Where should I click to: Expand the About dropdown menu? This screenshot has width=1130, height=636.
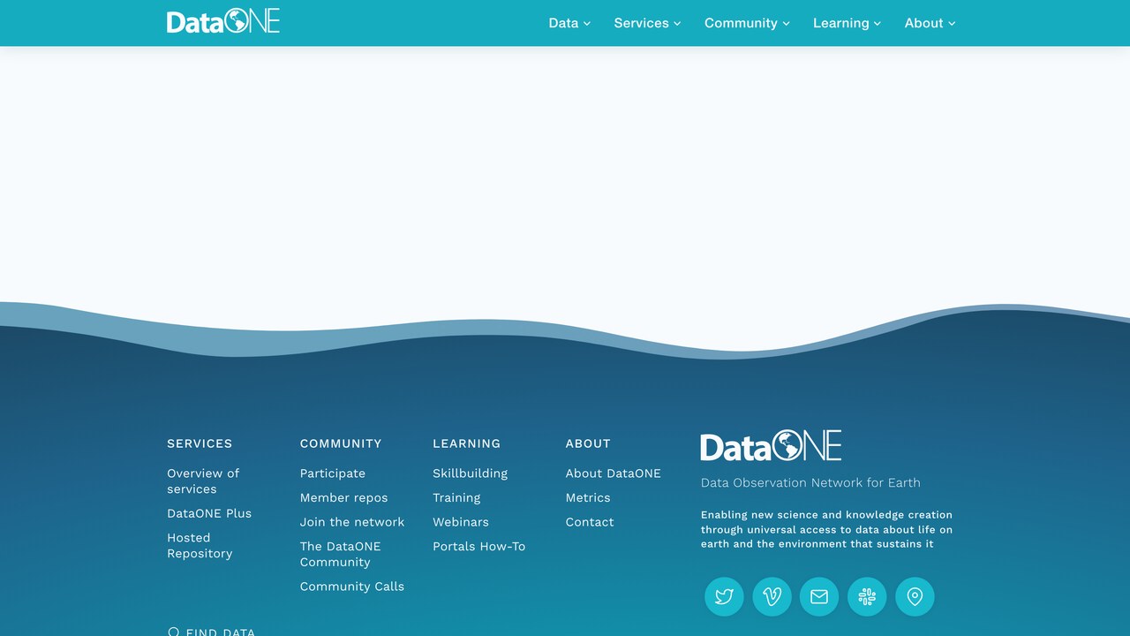930,23
